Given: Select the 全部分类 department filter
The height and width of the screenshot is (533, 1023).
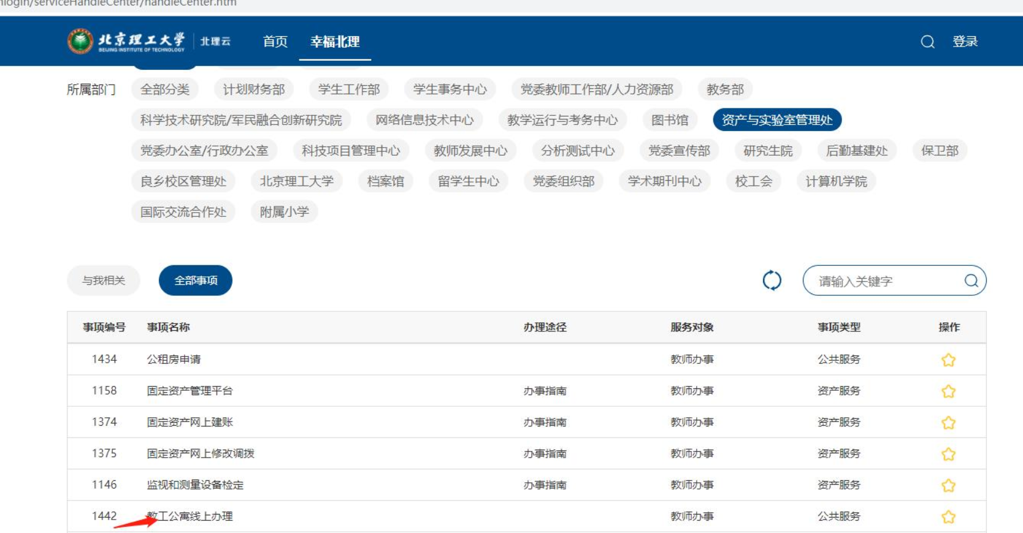Looking at the screenshot, I should pyautogui.click(x=165, y=89).
